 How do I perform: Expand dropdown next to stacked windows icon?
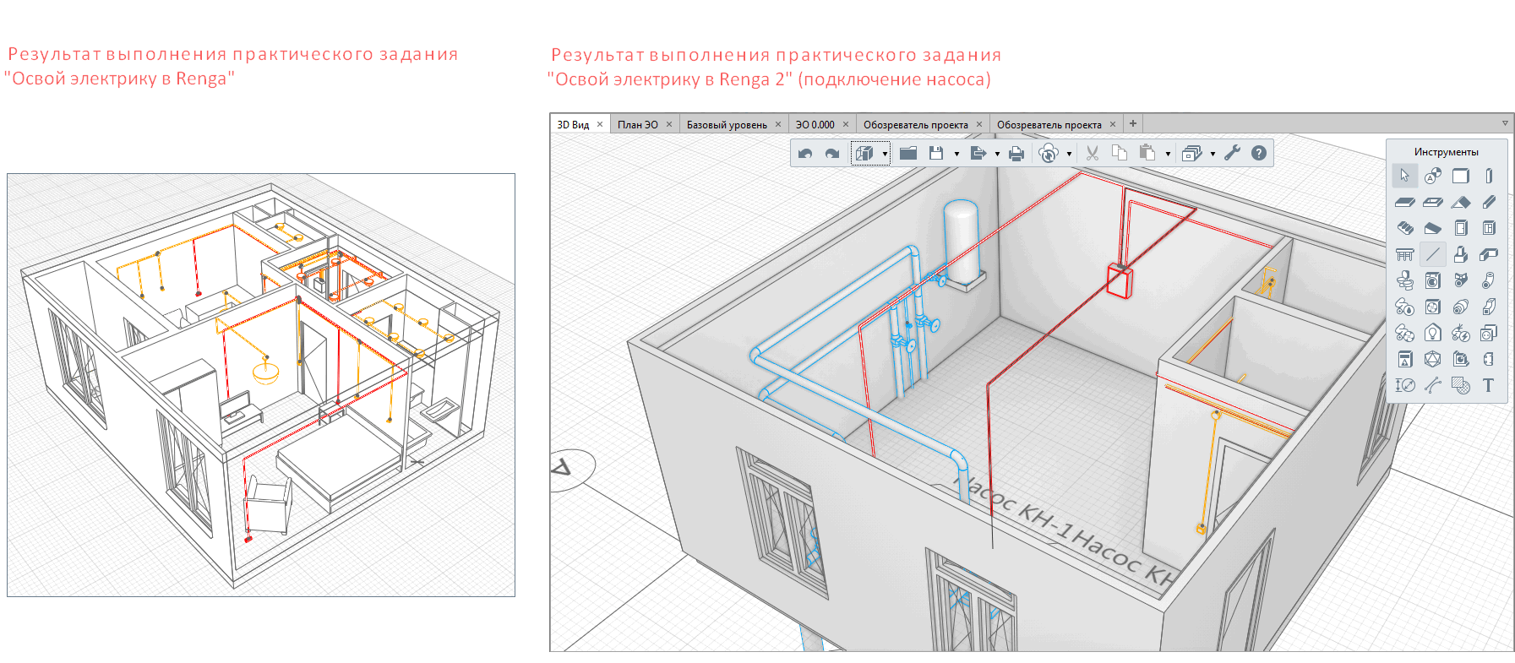pos(1213,154)
